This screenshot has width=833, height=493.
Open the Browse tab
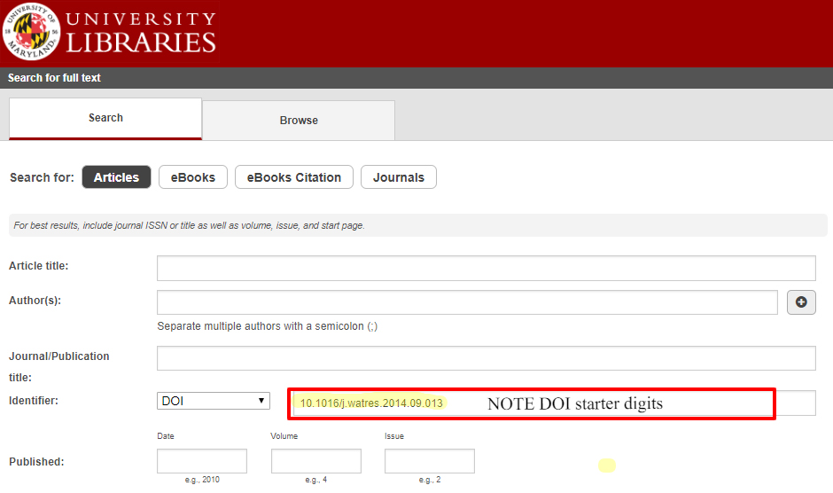click(x=299, y=121)
